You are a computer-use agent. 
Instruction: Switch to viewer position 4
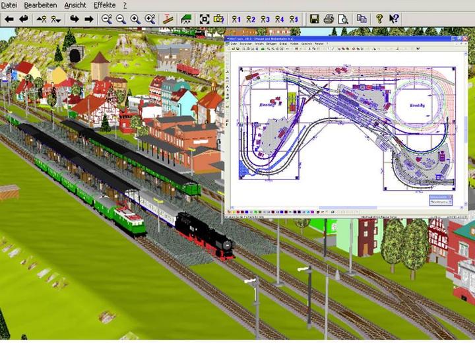[x=279, y=19]
